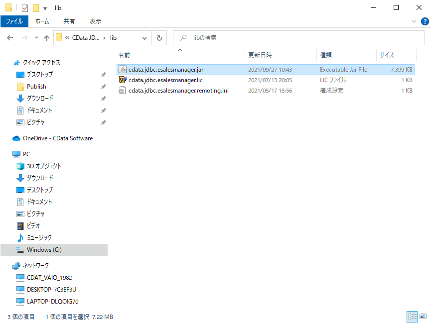Open the Help question mark icon
The image size is (431, 323).
click(425, 21)
